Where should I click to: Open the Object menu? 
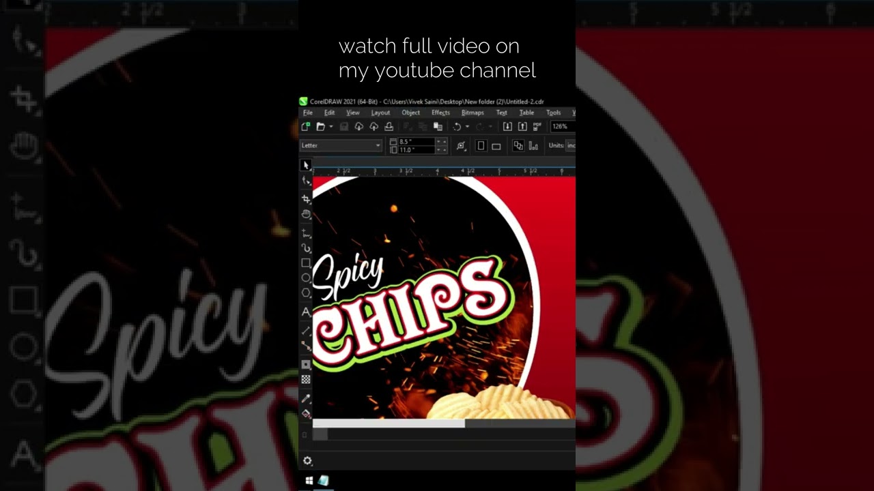coord(411,113)
